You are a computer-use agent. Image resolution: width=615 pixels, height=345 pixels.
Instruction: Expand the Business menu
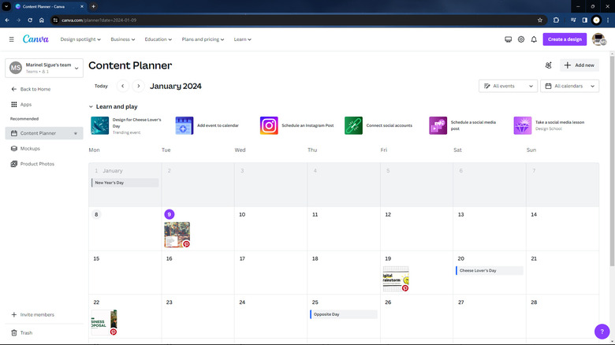click(123, 39)
